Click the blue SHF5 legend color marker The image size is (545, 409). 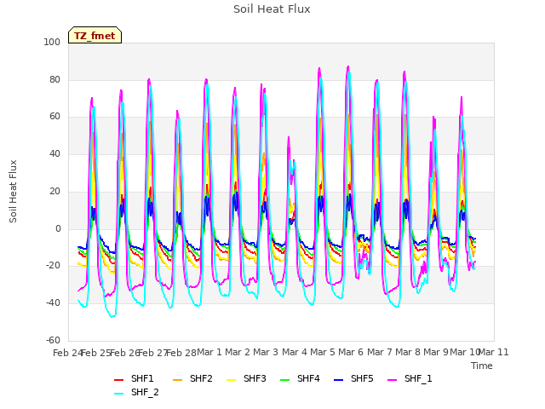pos(338,380)
